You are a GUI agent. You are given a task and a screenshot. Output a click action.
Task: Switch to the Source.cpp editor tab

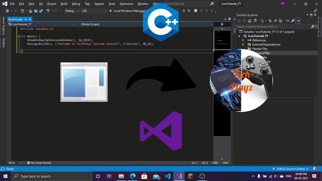tap(15, 19)
